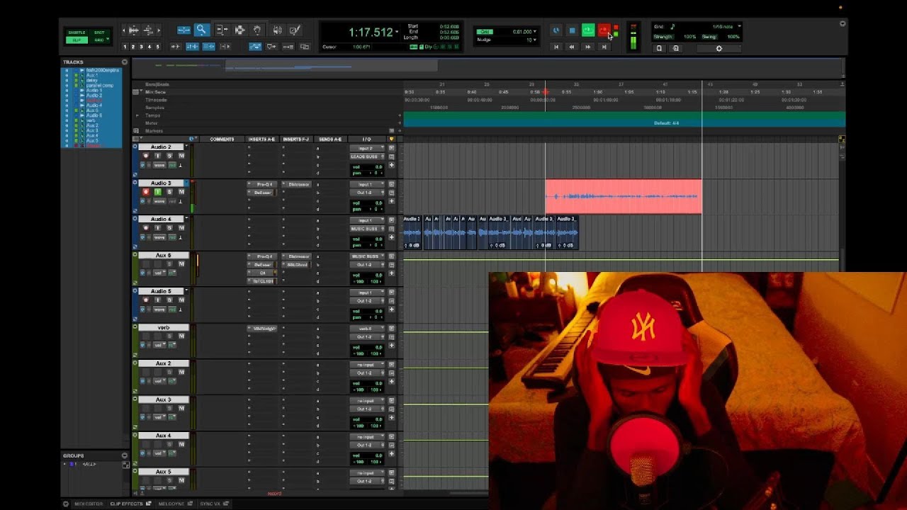Click Return to Zero transport button
This screenshot has width=907, height=510.
point(556,47)
